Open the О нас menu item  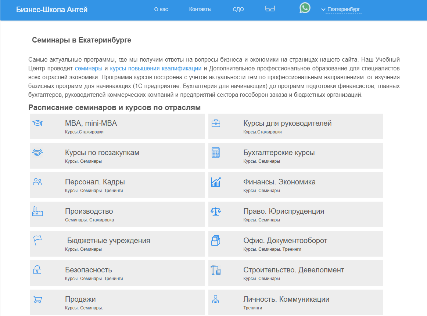coord(161,10)
